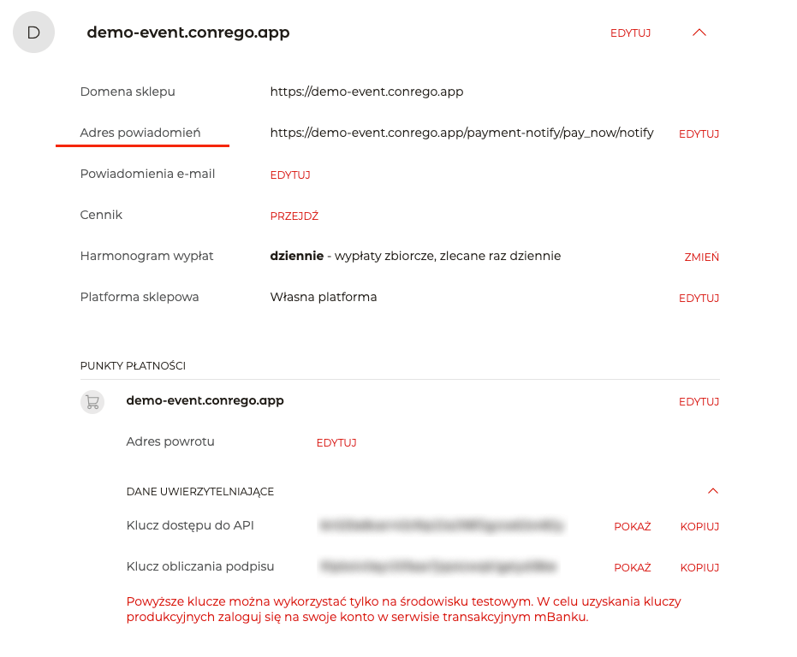Click the notification URL text
797x657 pixels.
(461, 133)
